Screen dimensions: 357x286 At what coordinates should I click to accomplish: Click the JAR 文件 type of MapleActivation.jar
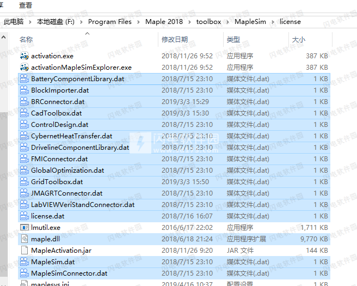[x=240, y=250]
